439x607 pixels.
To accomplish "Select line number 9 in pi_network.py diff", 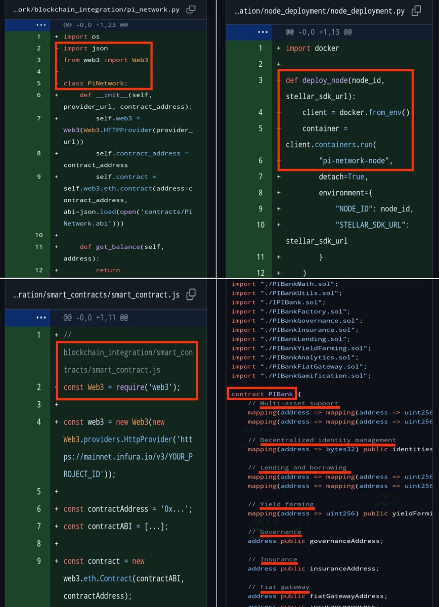I will point(38,177).
